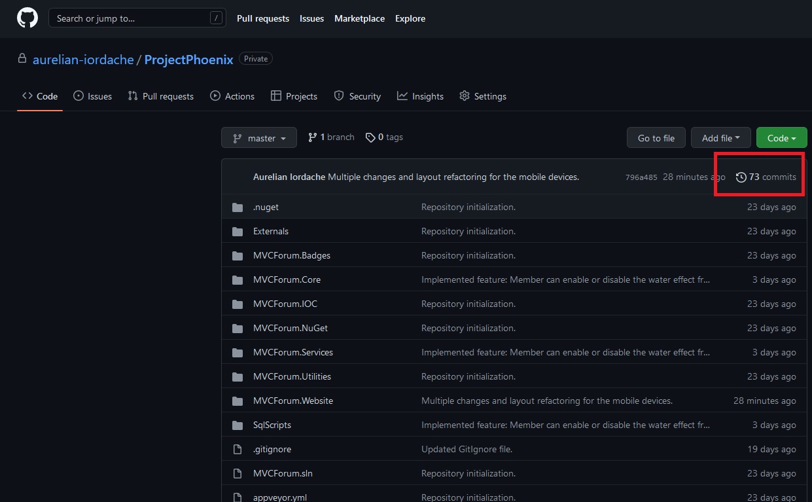Go to the Actions tab
This screenshot has width=812, height=502.
232,96
